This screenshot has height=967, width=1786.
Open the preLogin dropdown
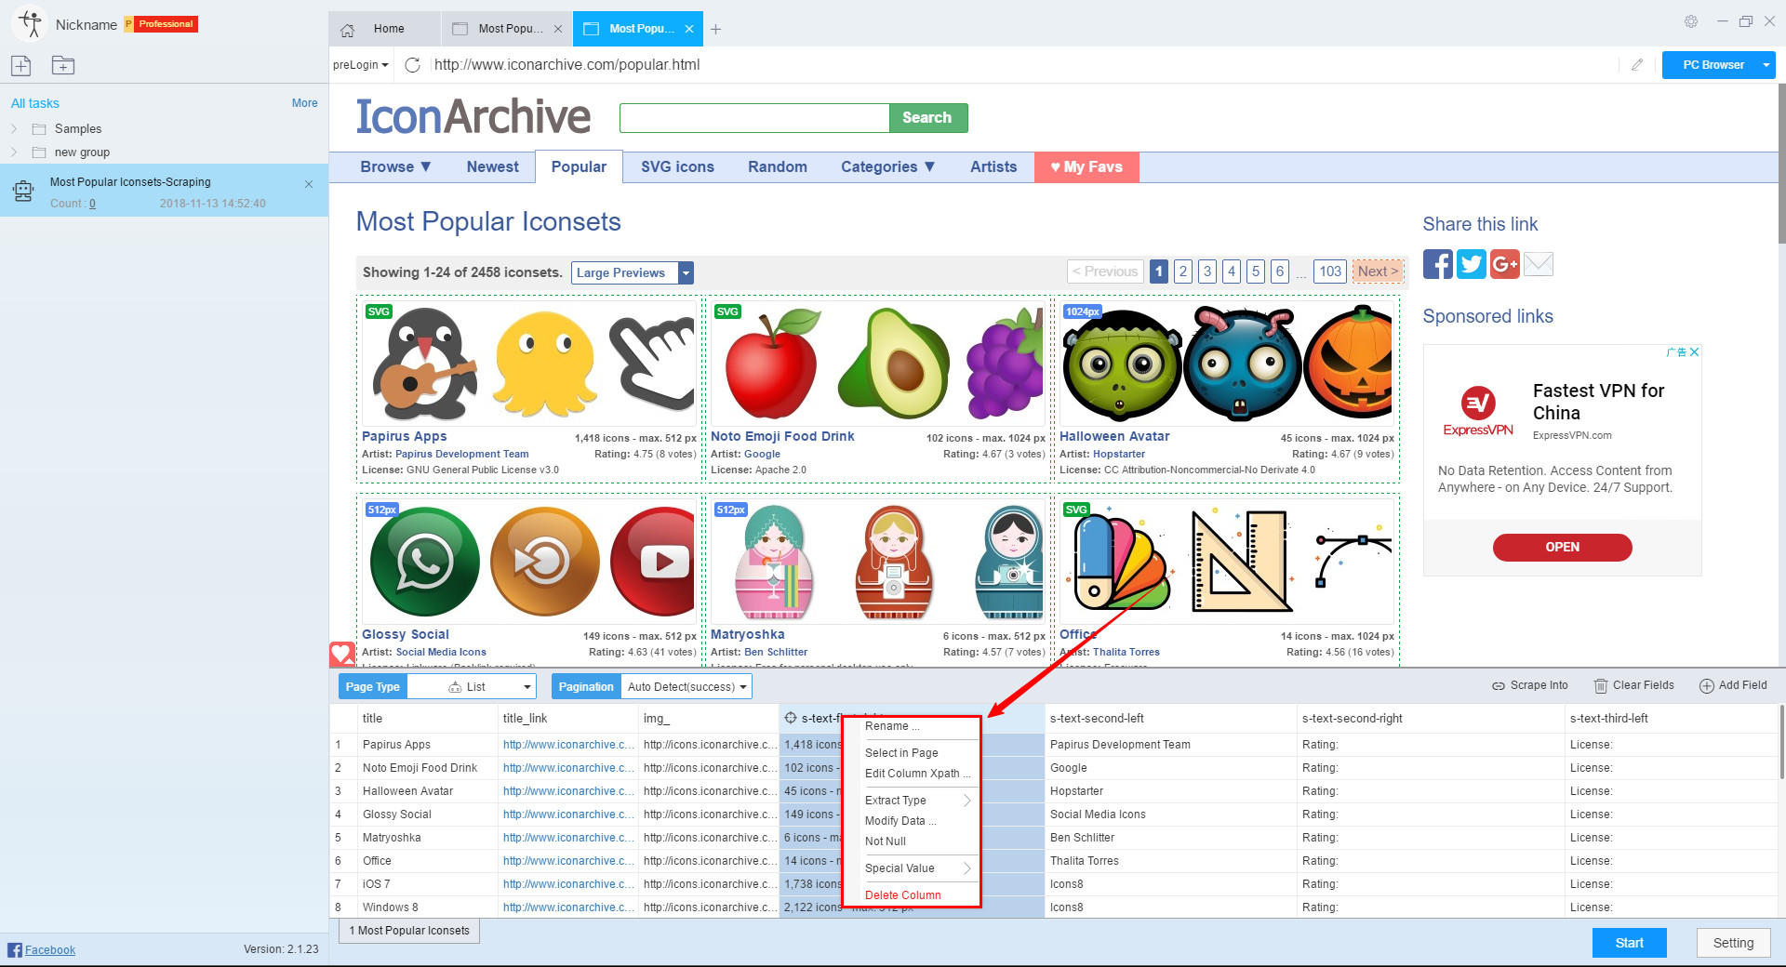click(361, 65)
